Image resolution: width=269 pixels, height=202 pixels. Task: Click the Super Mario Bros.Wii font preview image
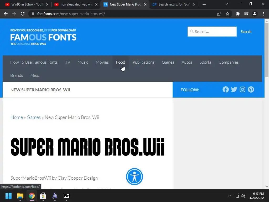point(88,147)
